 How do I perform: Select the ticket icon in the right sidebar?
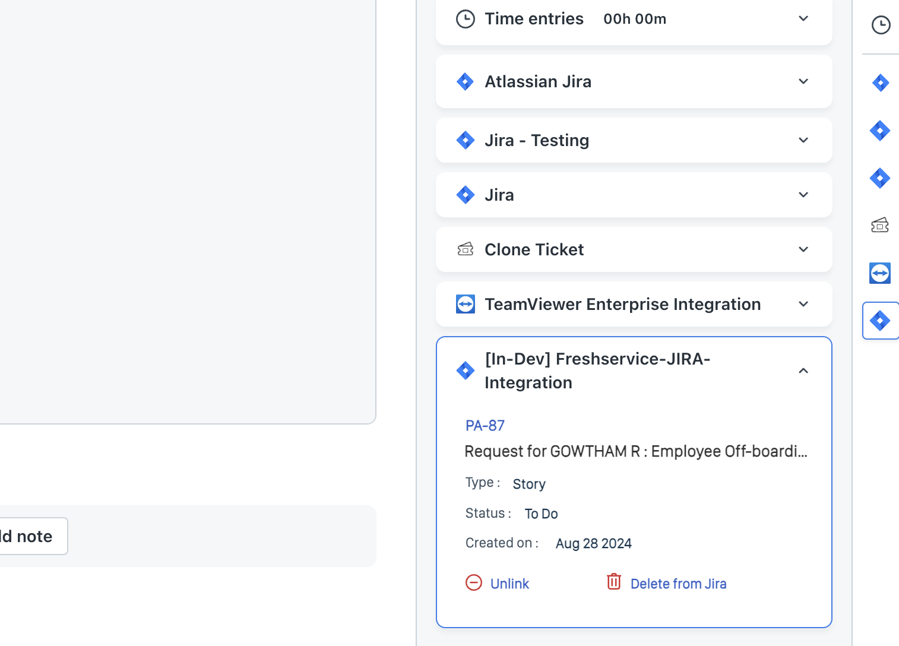880,225
